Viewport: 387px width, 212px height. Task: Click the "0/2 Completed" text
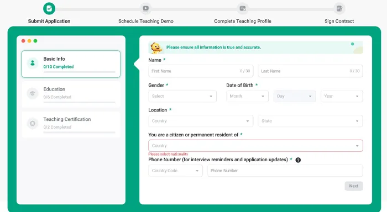[x=57, y=127]
